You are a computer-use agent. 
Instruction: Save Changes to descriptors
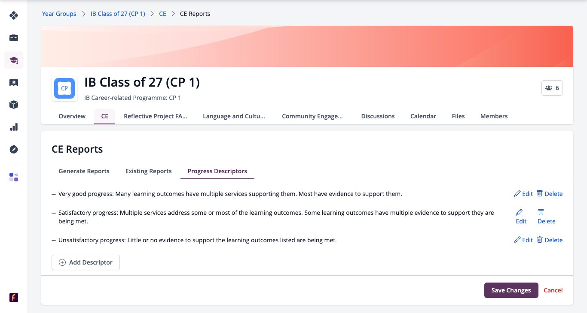(x=511, y=290)
